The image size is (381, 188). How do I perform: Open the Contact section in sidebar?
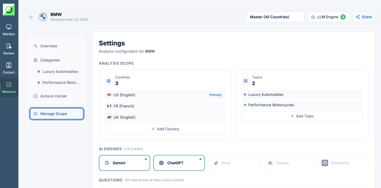[9, 68]
